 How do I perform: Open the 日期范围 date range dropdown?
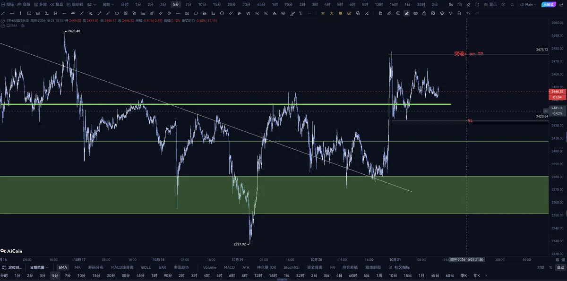click(x=39, y=267)
